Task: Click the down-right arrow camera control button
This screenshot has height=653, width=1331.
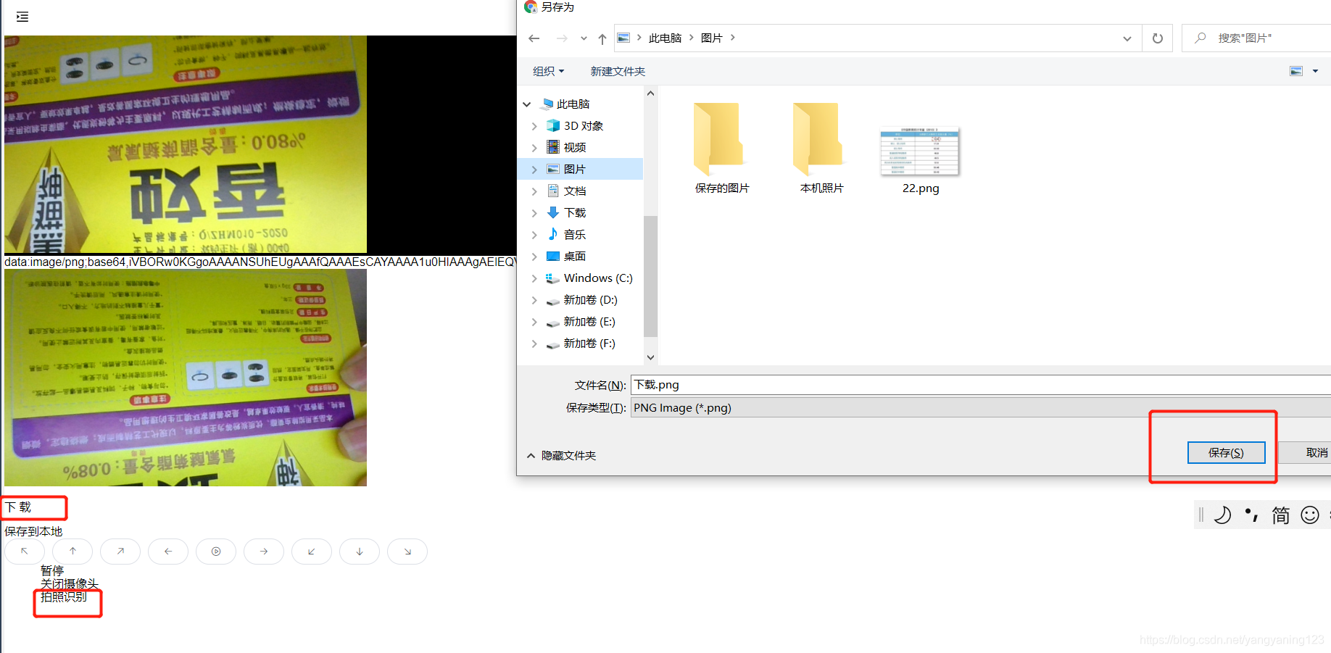Action: coord(407,552)
